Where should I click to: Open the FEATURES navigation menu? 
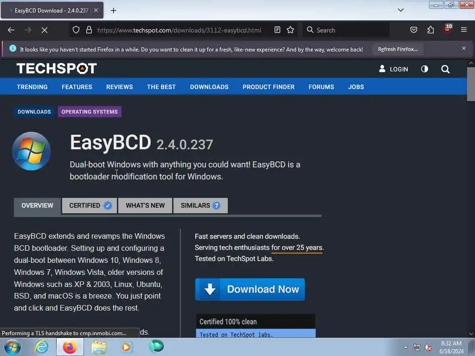[77, 87]
